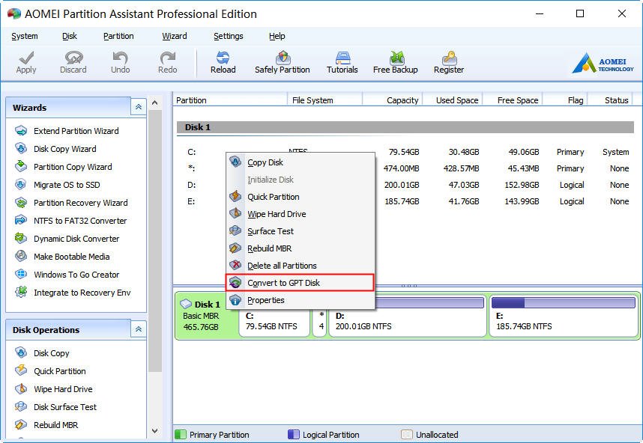Choose Copy Disk from context menu
The height and width of the screenshot is (443, 643).
coord(301,162)
